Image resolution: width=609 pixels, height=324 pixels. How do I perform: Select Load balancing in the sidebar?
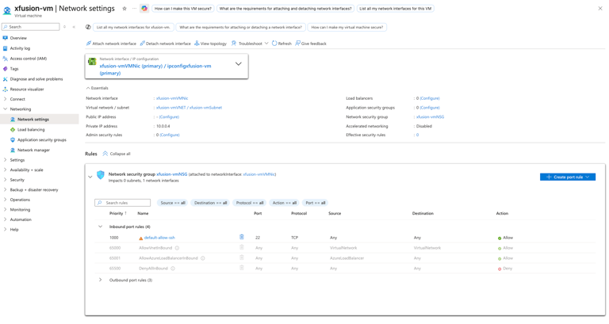click(31, 129)
